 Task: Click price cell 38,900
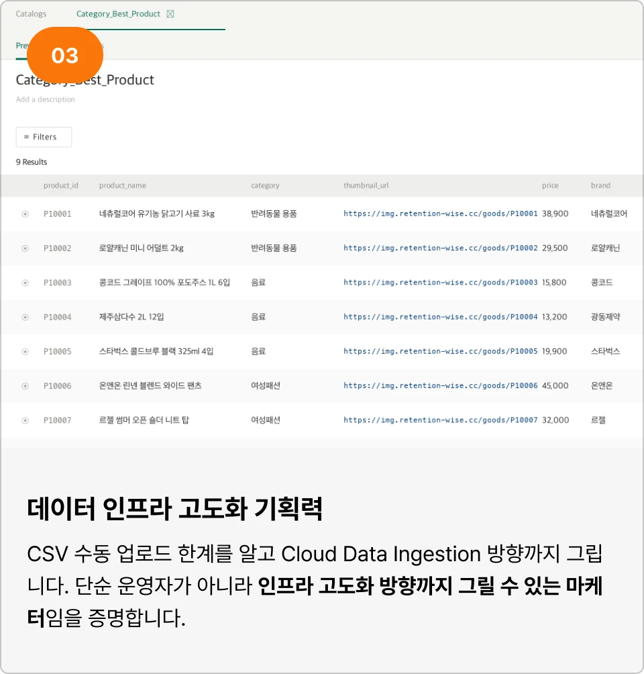[x=555, y=213]
